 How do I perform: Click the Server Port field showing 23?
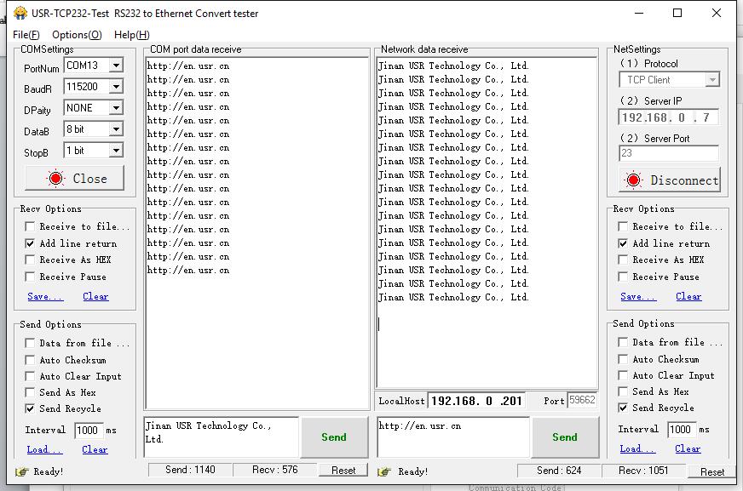[x=669, y=153]
